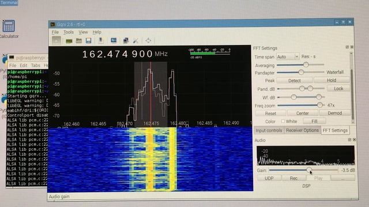Viewport: 369px width, 207px height.
Task: Click the -3.5 dB gain value
Action: (x=348, y=170)
